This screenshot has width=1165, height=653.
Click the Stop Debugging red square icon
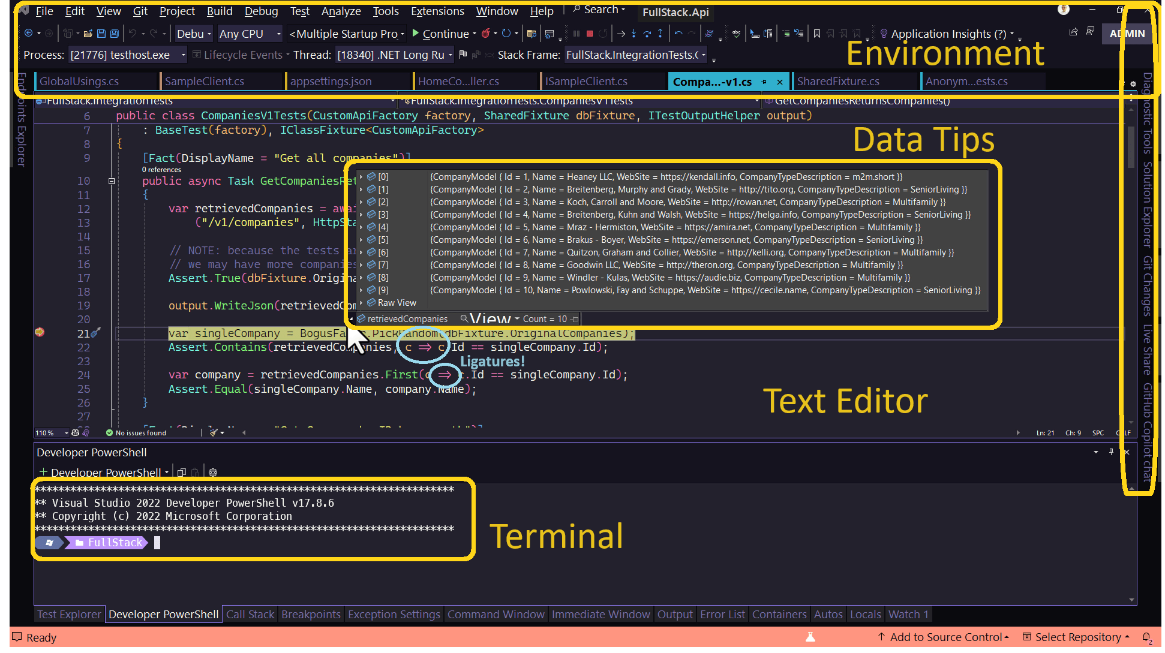click(589, 34)
